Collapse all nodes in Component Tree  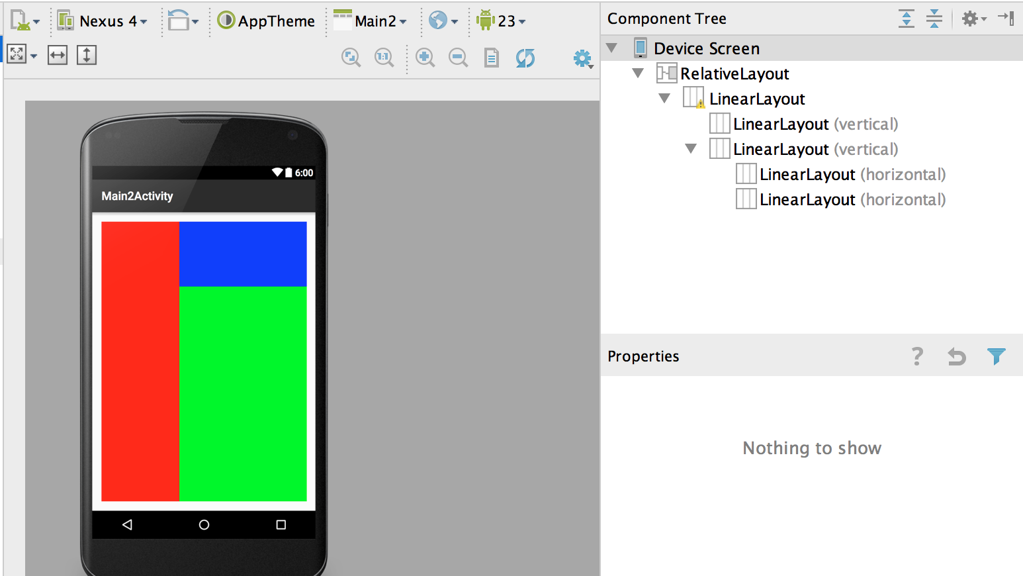coord(934,19)
